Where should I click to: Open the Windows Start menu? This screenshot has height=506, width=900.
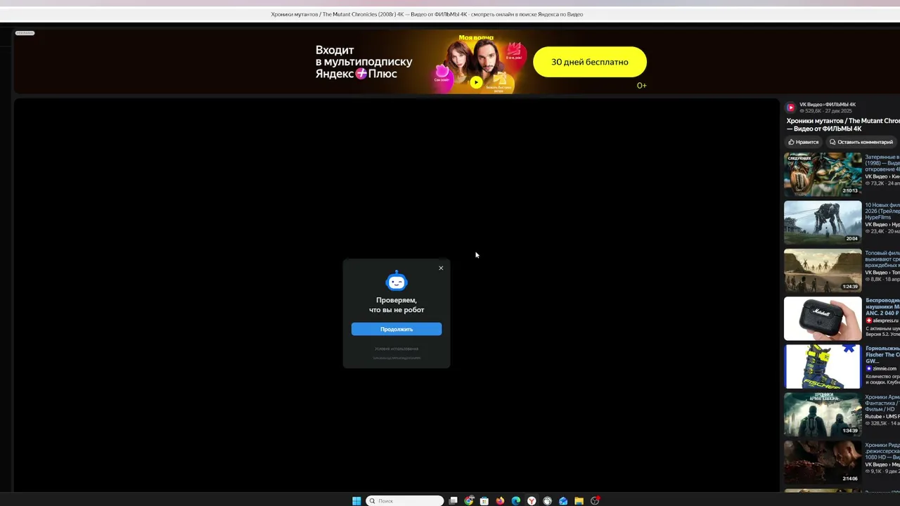tap(356, 501)
